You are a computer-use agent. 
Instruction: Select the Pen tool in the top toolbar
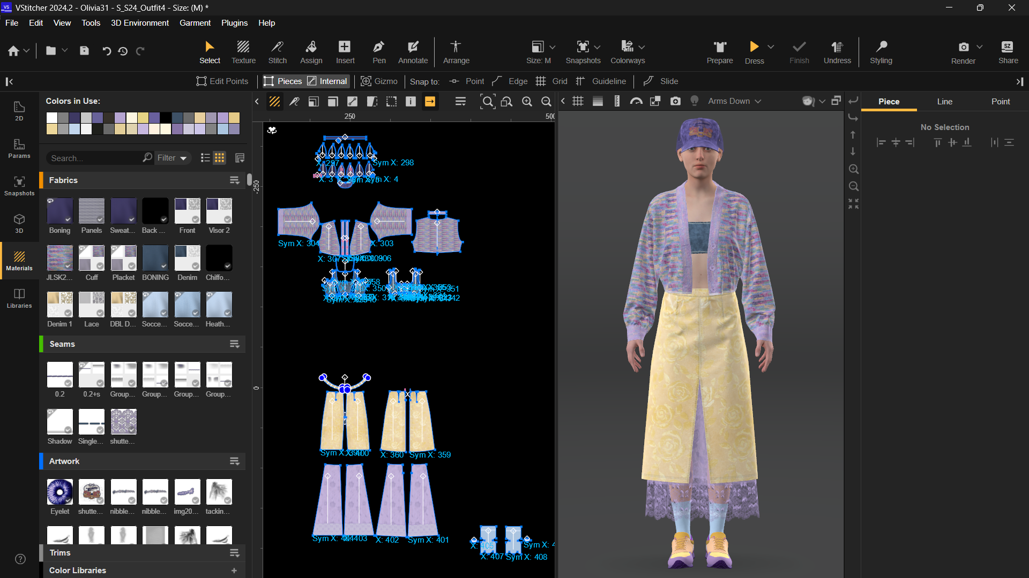(379, 52)
